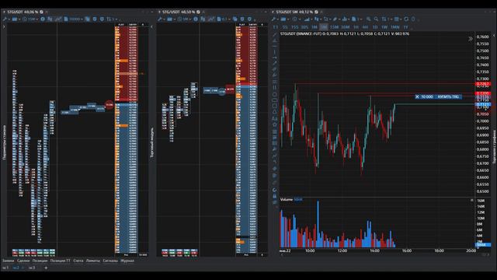Screen dimensions: 497x280
Task: Open the 0.1 document dropdown in middle panel
Action: point(224,19)
